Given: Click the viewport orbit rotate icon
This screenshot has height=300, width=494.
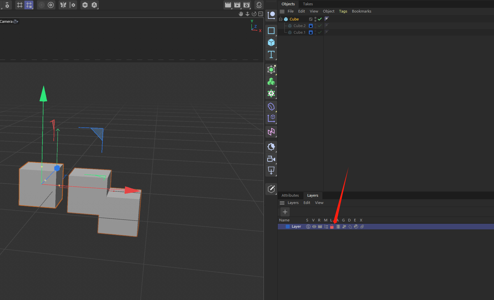Looking at the screenshot, I should coord(254,14).
